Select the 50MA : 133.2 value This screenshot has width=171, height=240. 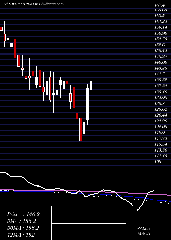point(23,228)
